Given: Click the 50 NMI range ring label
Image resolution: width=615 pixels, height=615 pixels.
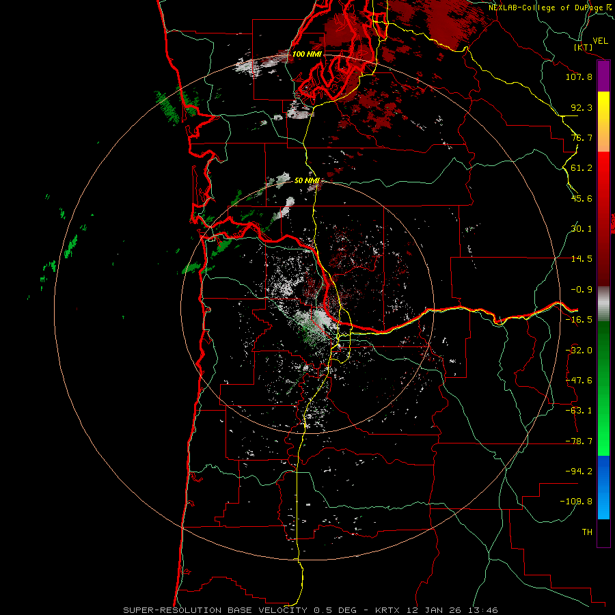Looking at the screenshot, I should point(307,180).
